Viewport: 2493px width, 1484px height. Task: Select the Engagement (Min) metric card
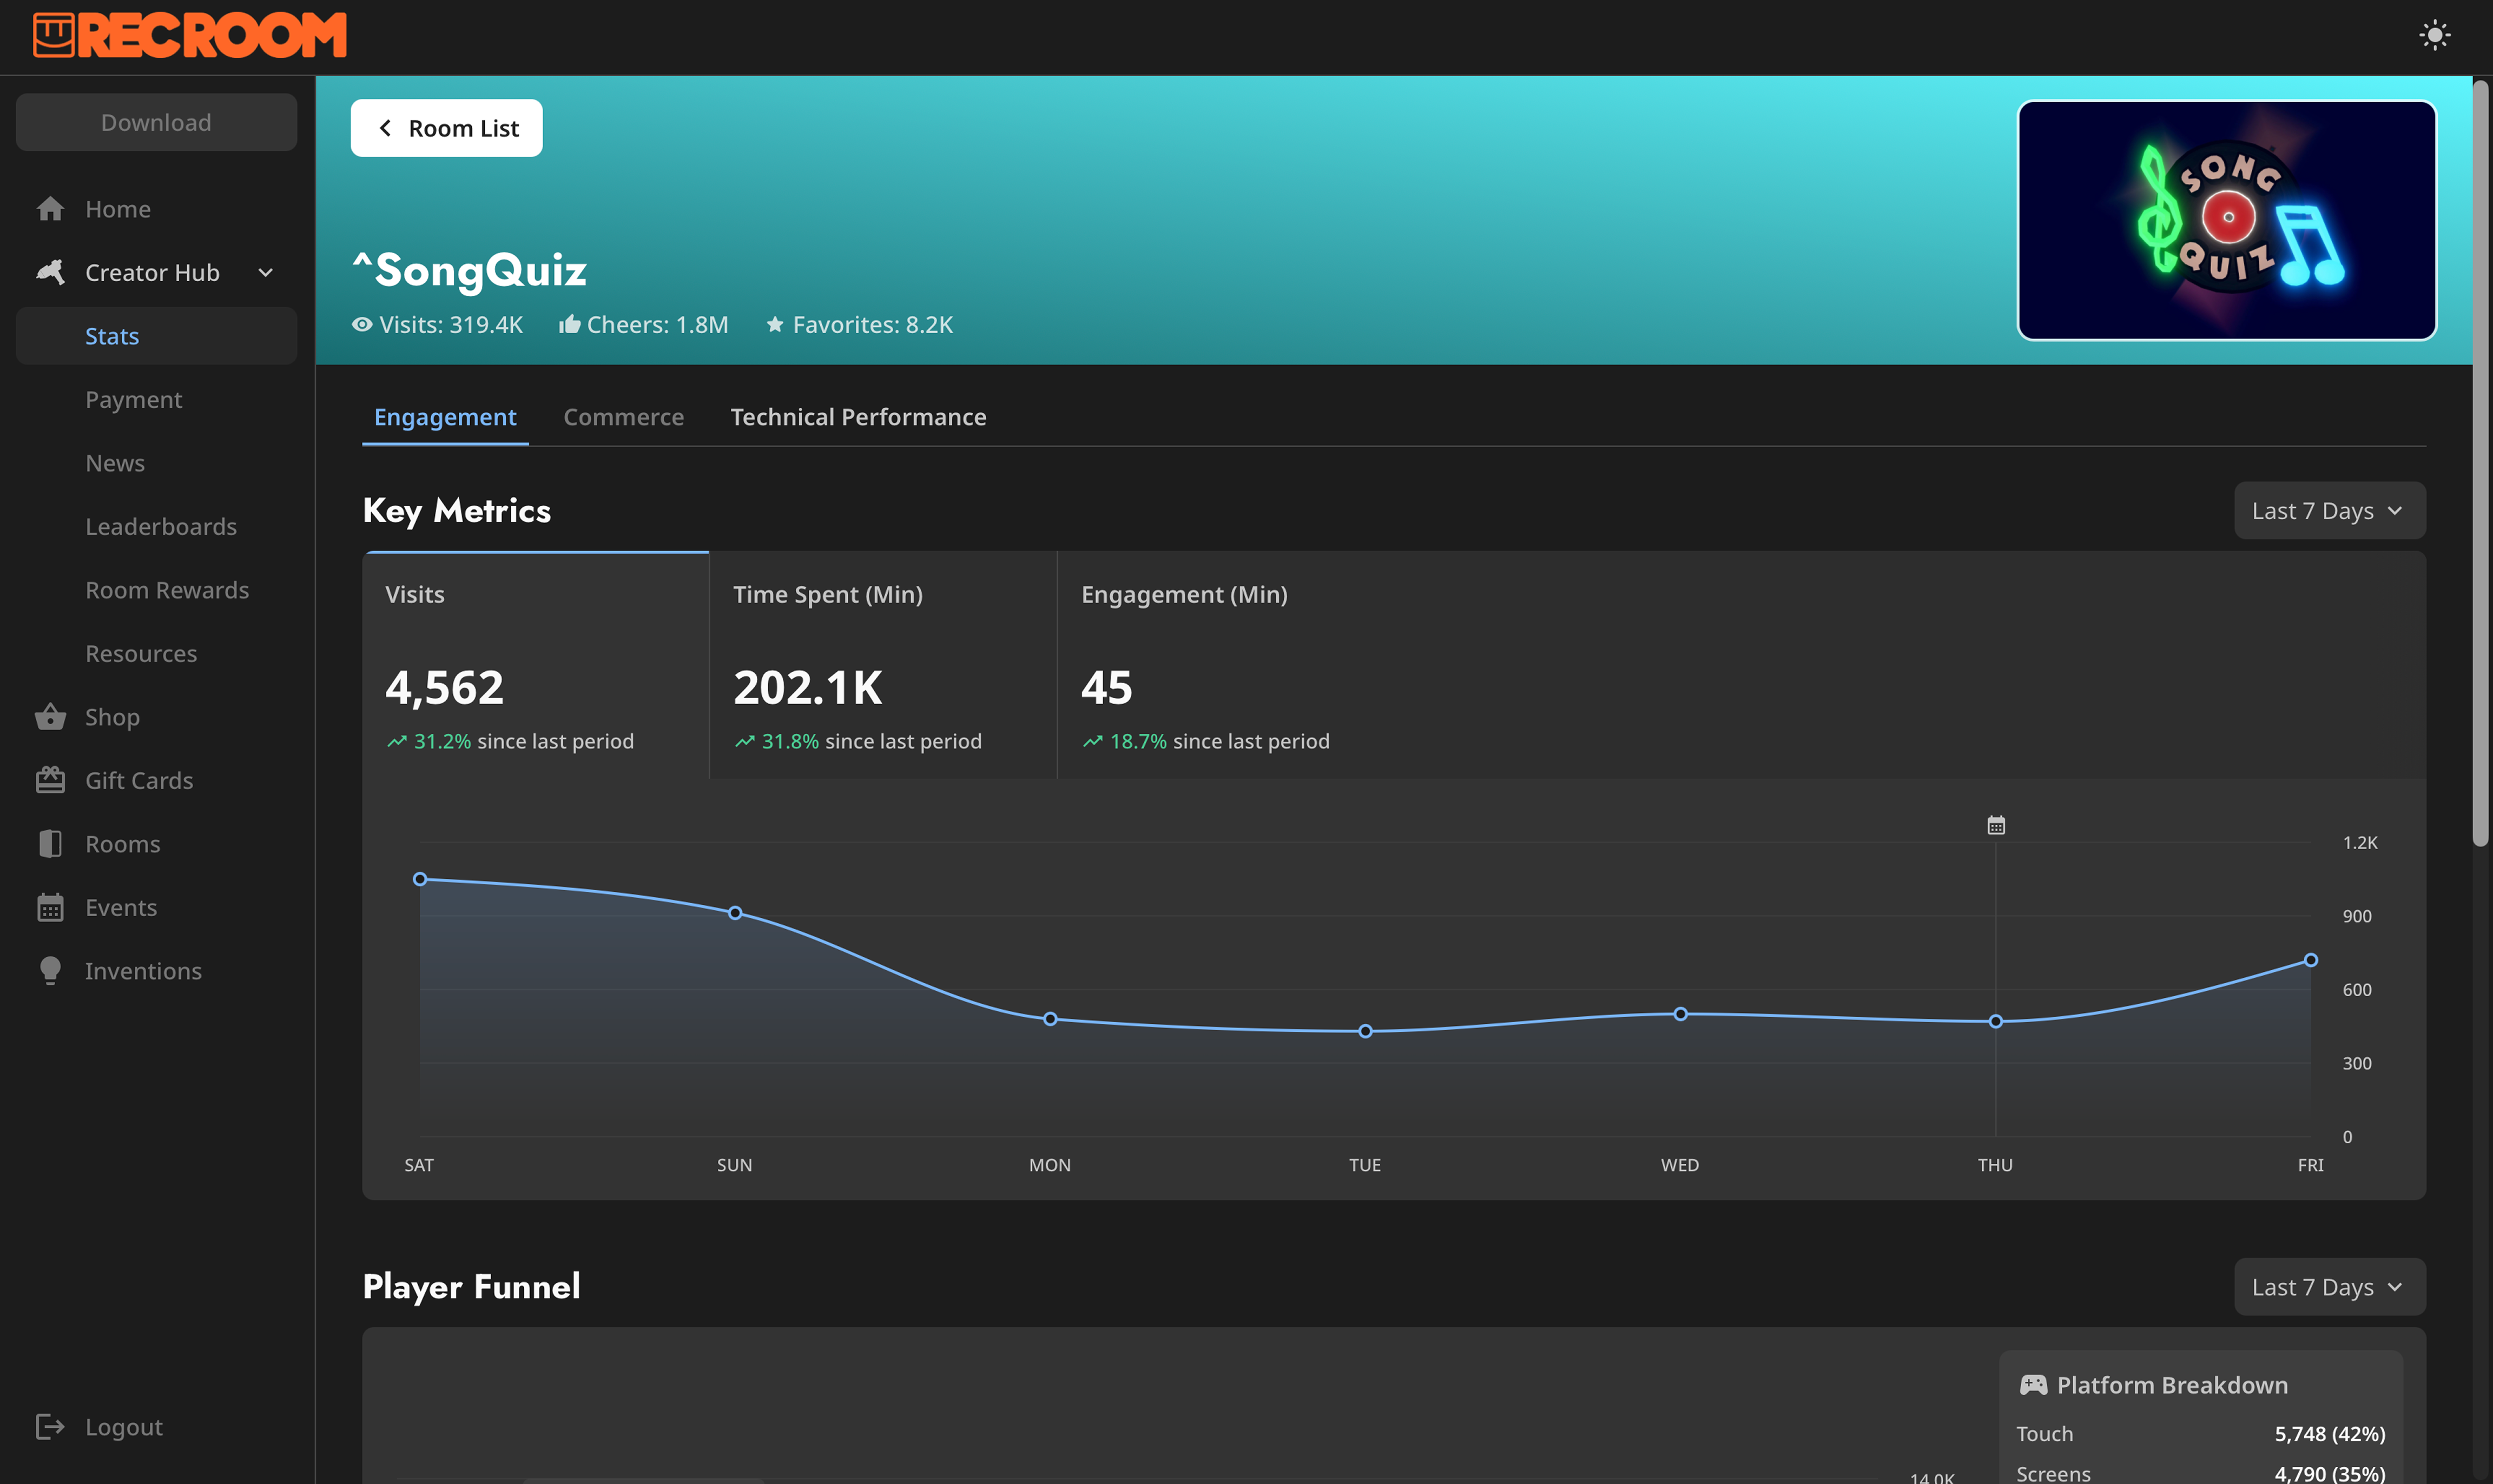pyautogui.click(x=1231, y=665)
